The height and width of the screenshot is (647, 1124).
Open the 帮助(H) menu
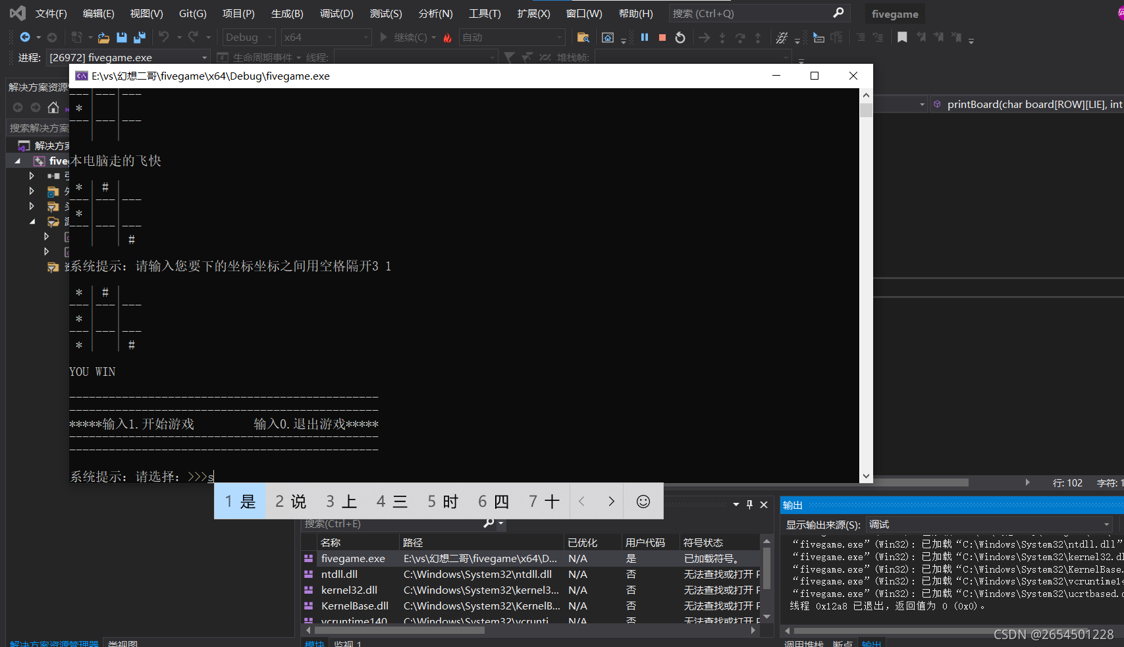click(636, 13)
